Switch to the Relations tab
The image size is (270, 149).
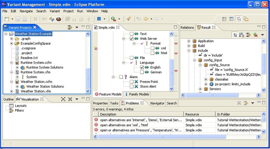[x=187, y=27]
